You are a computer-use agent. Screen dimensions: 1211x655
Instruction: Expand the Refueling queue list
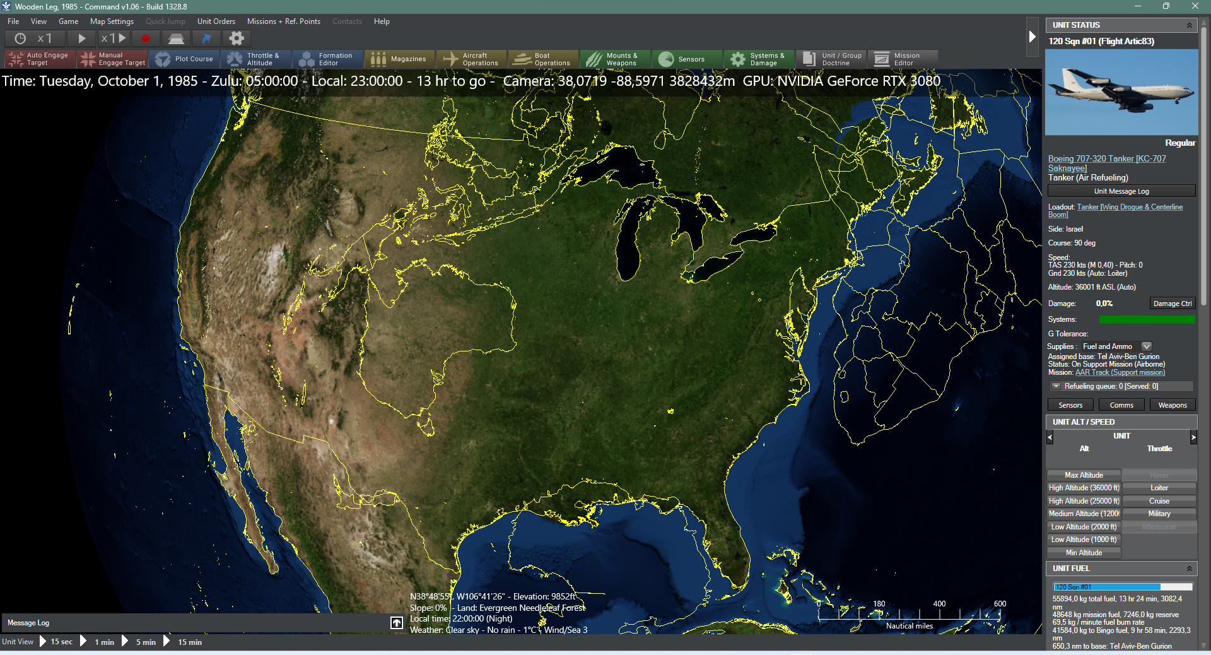(1056, 386)
